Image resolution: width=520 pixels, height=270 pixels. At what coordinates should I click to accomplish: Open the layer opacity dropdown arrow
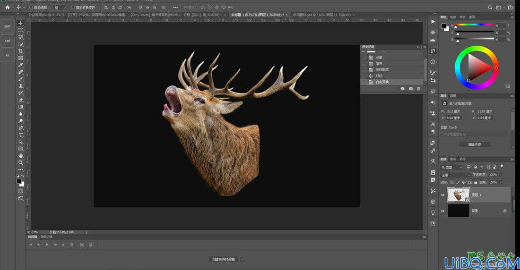pyautogui.click(x=501, y=175)
